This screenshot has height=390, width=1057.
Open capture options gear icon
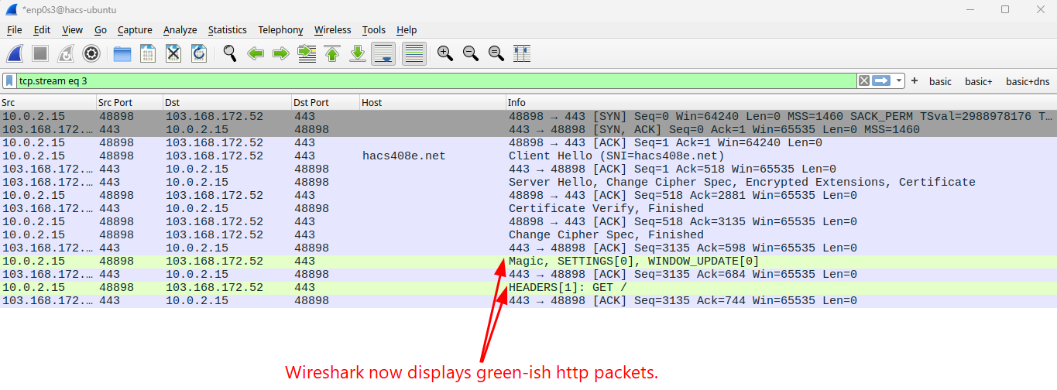click(x=91, y=53)
